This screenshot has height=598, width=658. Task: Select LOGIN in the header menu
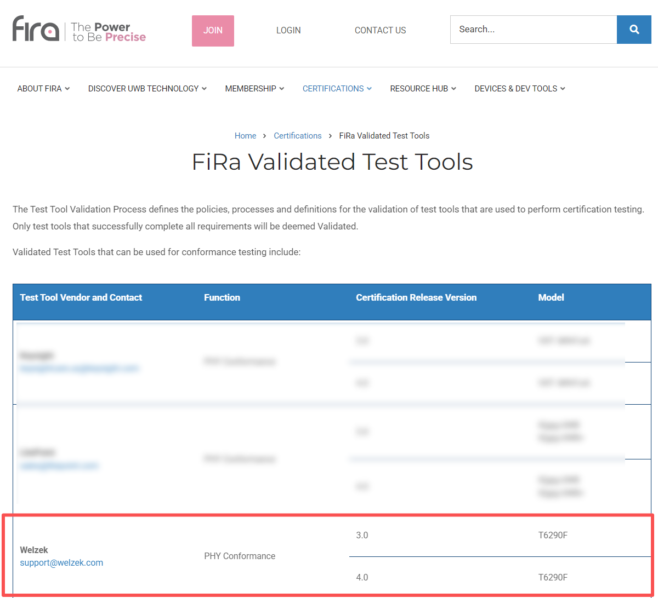tap(288, 30)
